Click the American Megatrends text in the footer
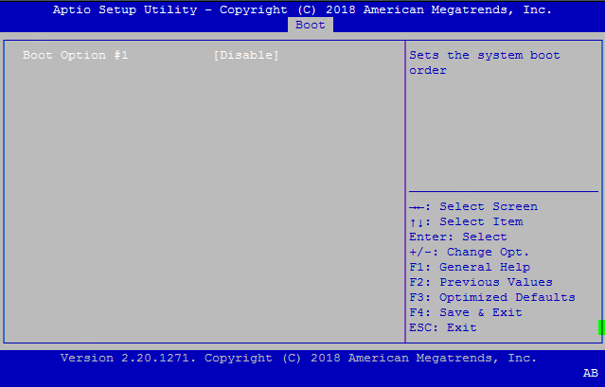The width and height of the screenshot is (605, 387). 423,359
